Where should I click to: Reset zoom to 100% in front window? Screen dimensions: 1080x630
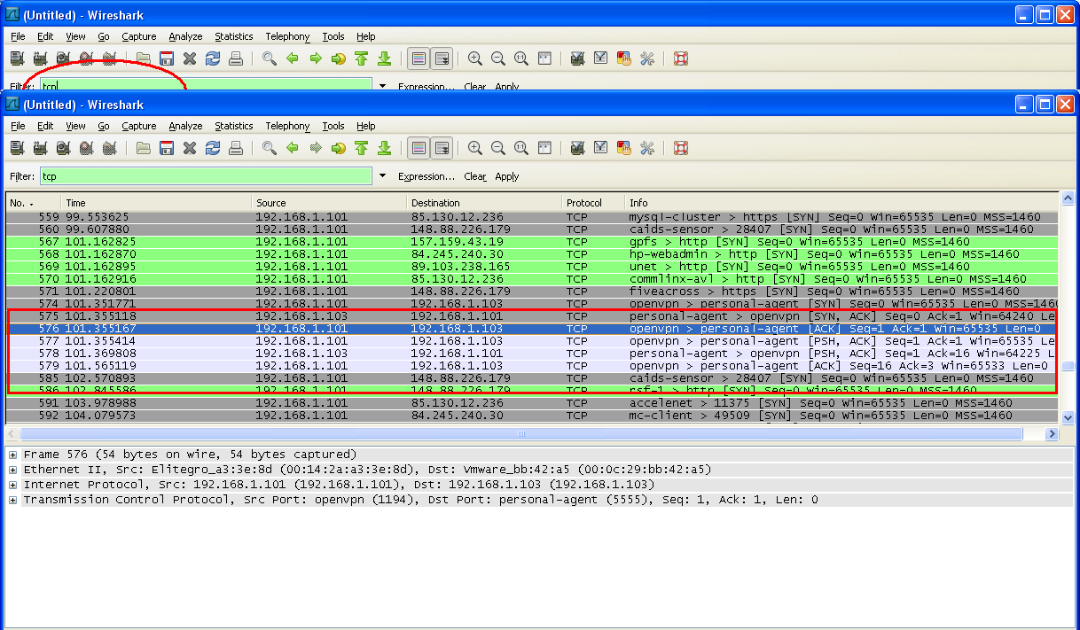(x=520, y=148)
